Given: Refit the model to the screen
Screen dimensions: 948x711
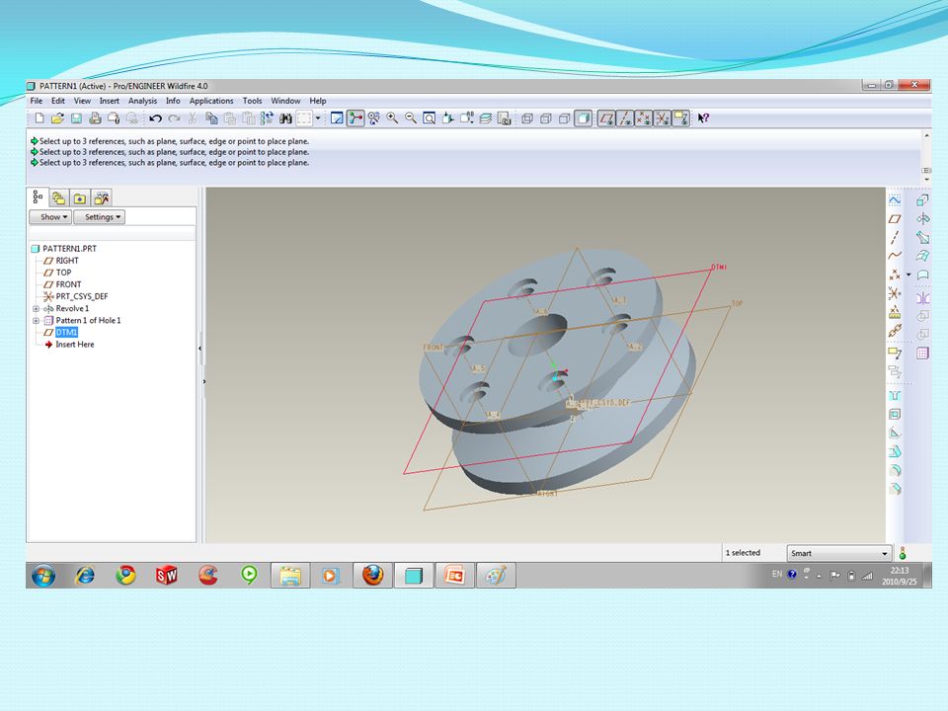Looking at the screenshot, I should (x=430, y=118).
